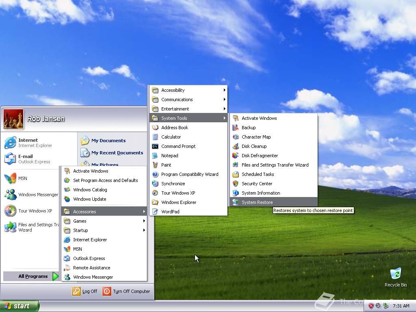Expand the System Tools submenu arrow

[x=224, y=118]
